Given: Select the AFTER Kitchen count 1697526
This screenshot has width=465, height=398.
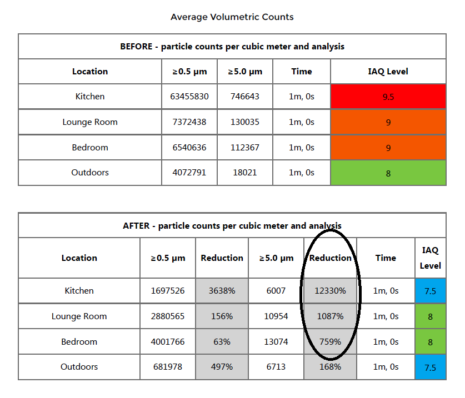Looking at the screenshot, I should click(168, 291).
